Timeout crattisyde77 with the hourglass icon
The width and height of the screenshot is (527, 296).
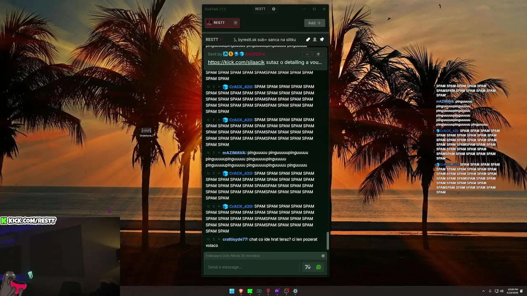pyautogui.click(x=213, y=239)
